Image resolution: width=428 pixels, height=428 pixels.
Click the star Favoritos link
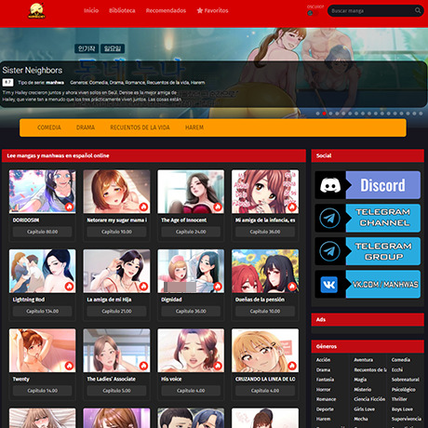(x=212, y=10)
